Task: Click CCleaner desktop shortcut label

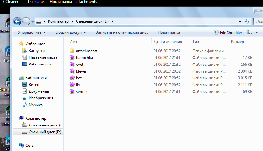Action: (x=11, y=2)
